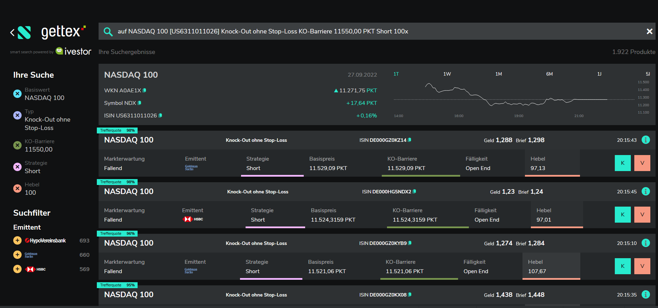Viewport: 658px width, 308px height.
Task: Clear the search with the X icon
Action: [x=649, y=31]
